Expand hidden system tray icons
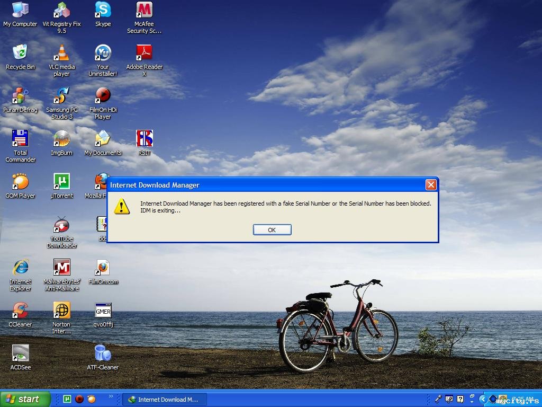Viewport: 542px width, 407px height. tap(483, 400)
